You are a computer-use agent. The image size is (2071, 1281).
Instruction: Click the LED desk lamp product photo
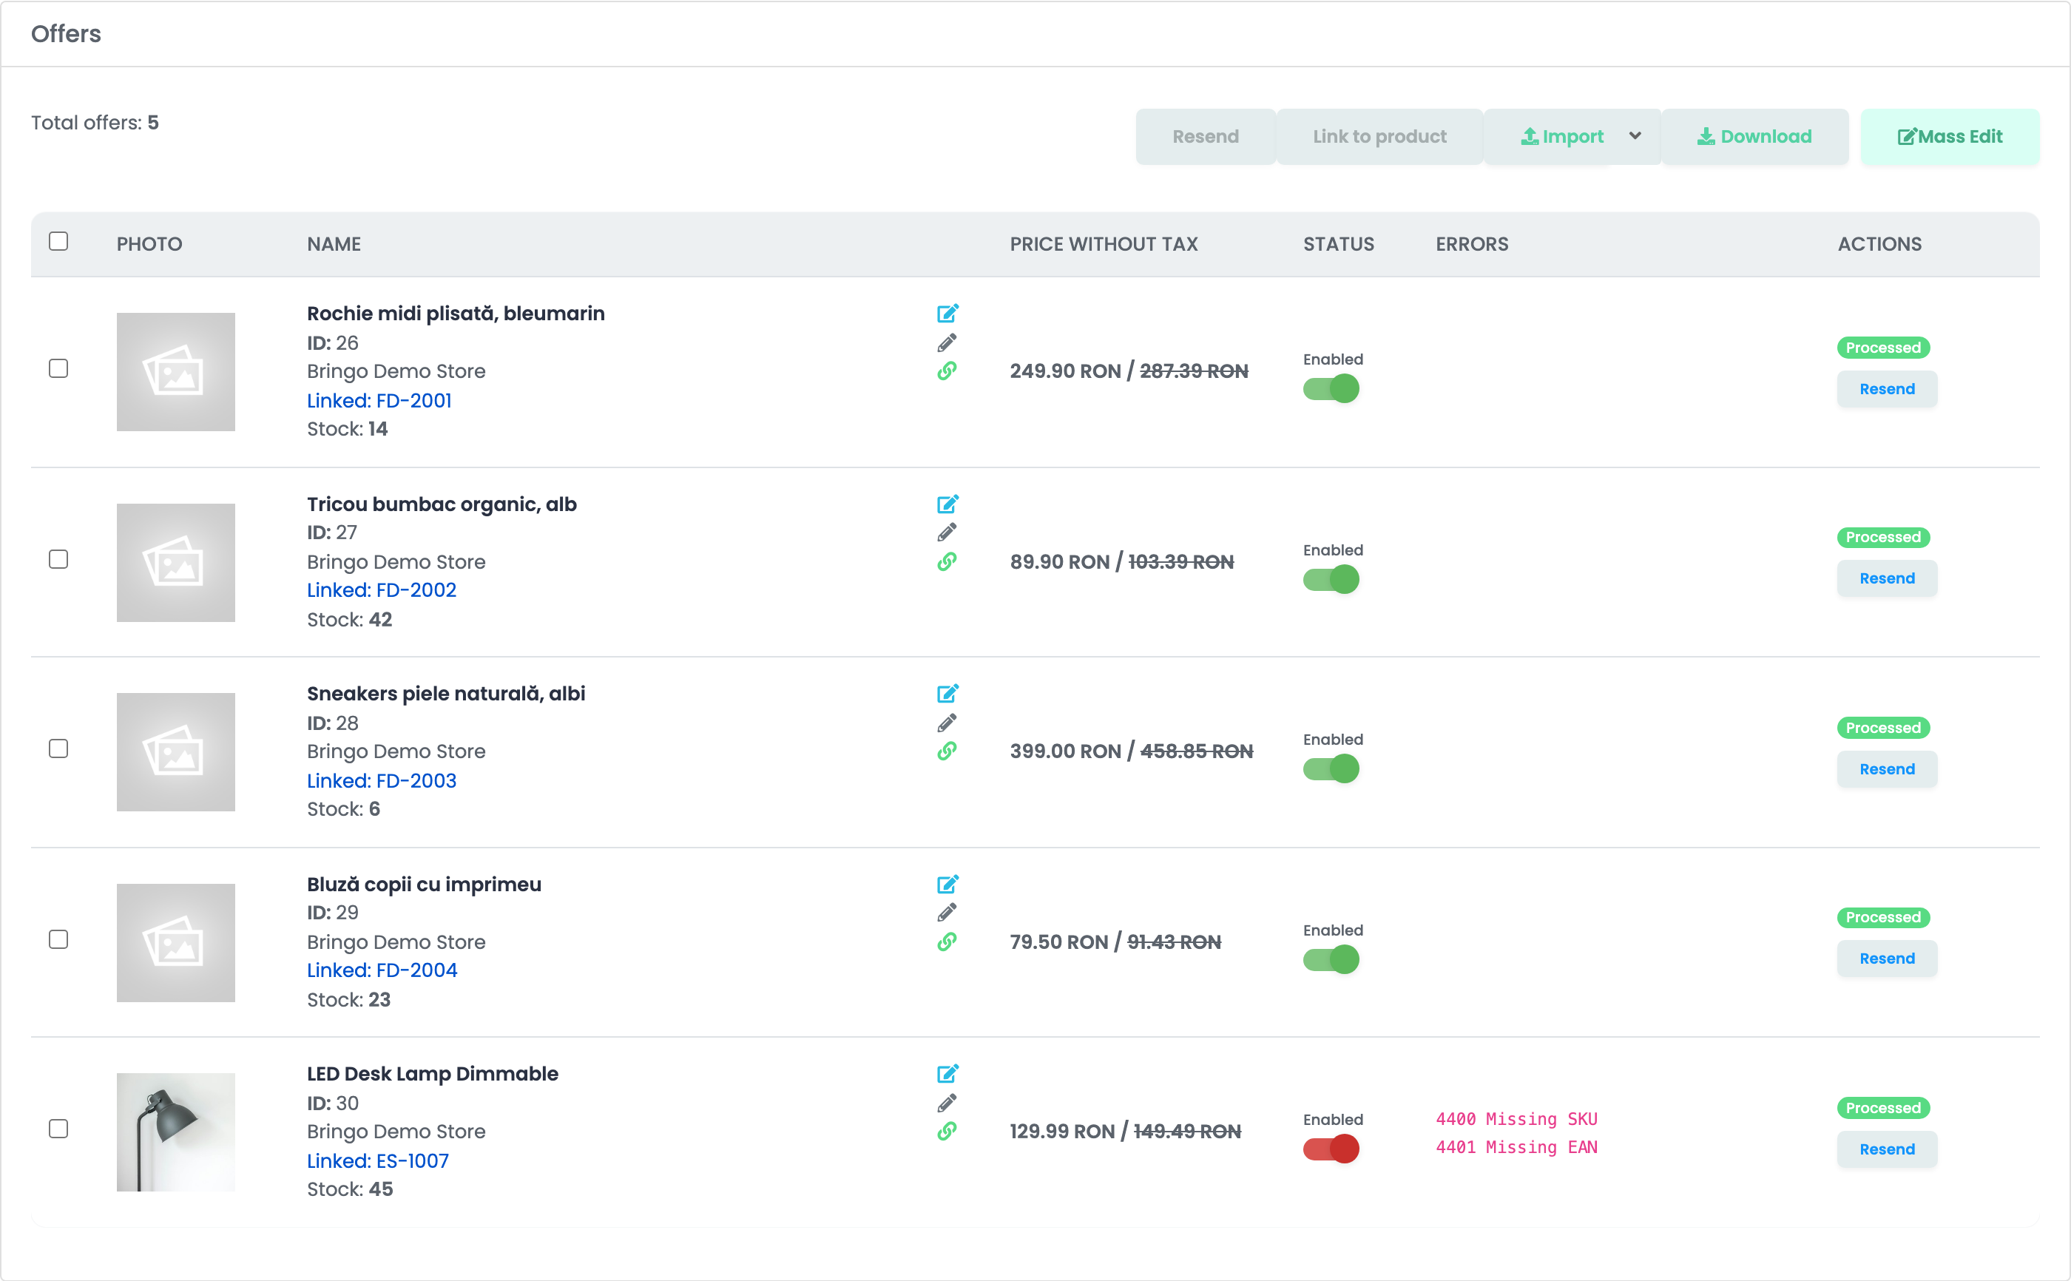[x=175, y=1133]
